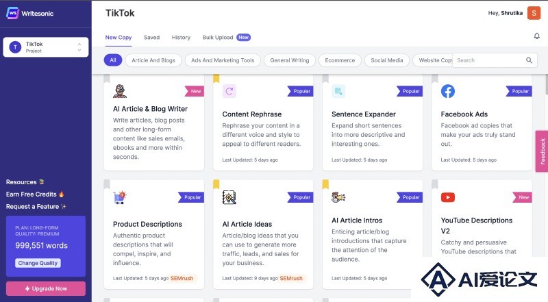Viewport: 548px width, 302px height.
Task: Click Popular badge on Facebook Ads card
Action: 519,91
